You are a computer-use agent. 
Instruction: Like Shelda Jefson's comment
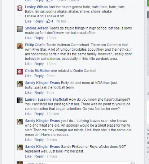tap(28, 38)
